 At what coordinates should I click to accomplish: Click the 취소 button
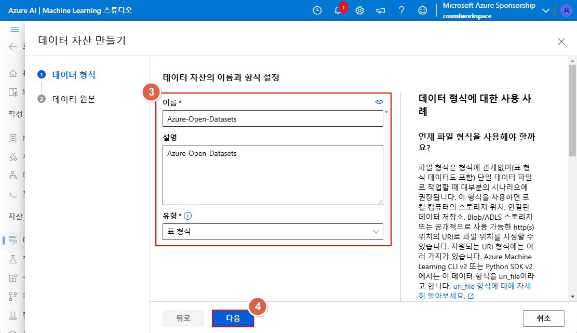click(x=544, y=318)
